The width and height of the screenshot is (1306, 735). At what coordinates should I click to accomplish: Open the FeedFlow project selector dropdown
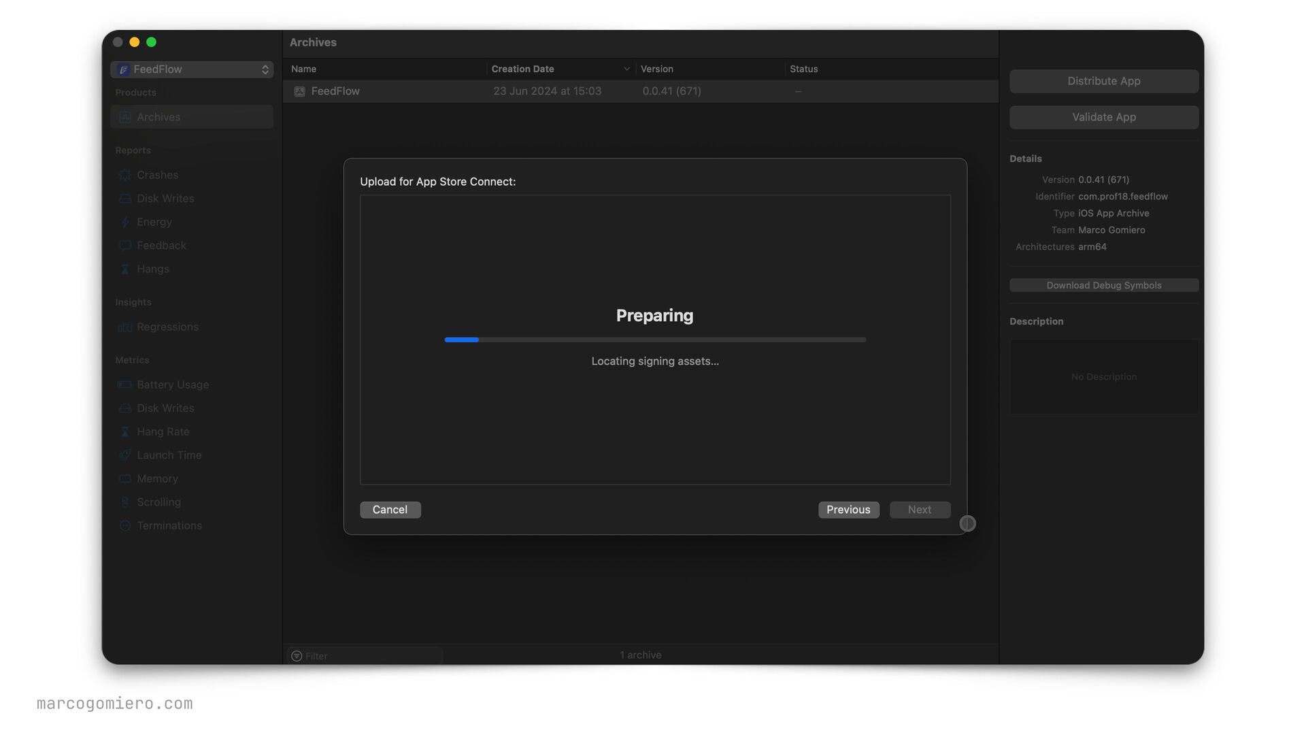click(192, 69)
